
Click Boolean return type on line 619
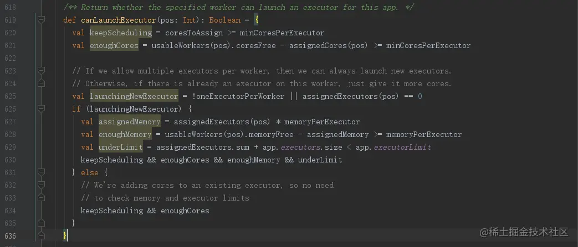coord(225,20)
